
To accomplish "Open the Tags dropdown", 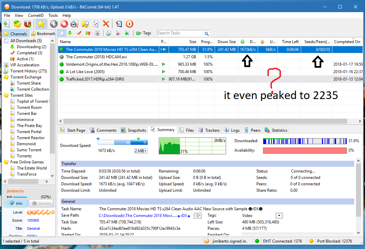I will coord(144,33).
